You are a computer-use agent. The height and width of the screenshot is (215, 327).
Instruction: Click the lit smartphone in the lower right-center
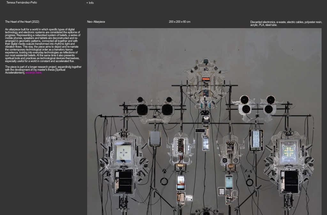point(229,182)
